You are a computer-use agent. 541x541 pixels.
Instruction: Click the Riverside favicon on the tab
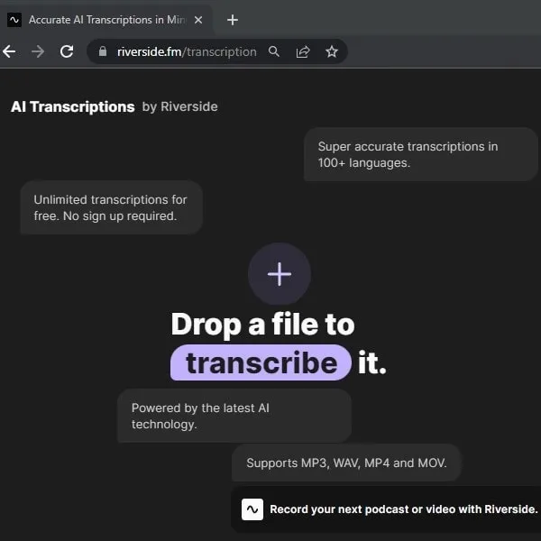(14, 20)
